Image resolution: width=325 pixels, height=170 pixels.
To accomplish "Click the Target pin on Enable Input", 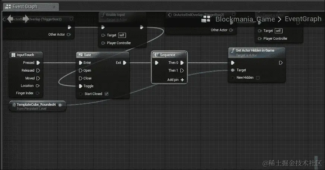I will click(103, 35).
